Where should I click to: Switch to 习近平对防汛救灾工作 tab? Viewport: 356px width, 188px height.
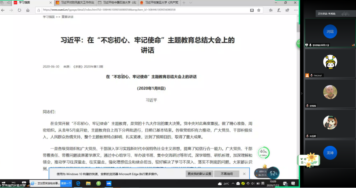(x=74, y=3)
